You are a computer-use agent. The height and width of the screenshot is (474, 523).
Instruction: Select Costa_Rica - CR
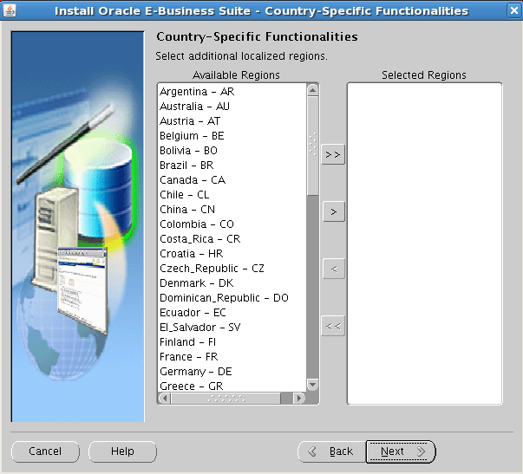(x=232, y=238)
